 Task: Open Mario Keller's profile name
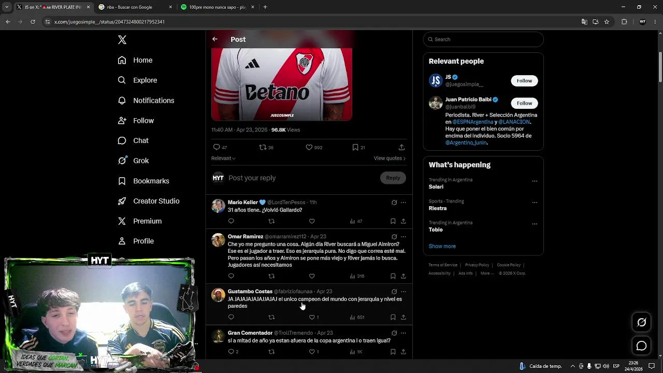pos(242,203)
